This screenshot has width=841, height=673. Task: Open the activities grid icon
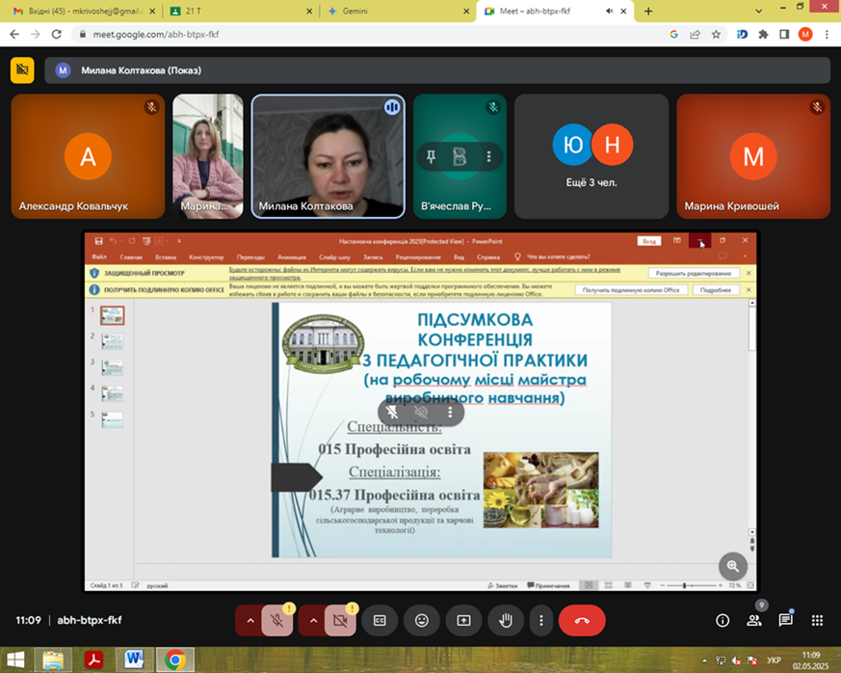[x=817, y=620]
